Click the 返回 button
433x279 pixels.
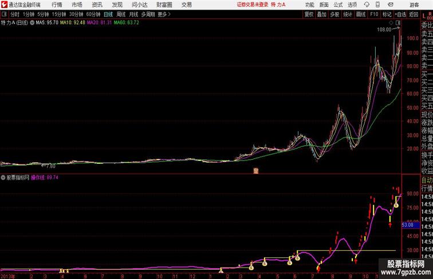[x=414, y=14]
